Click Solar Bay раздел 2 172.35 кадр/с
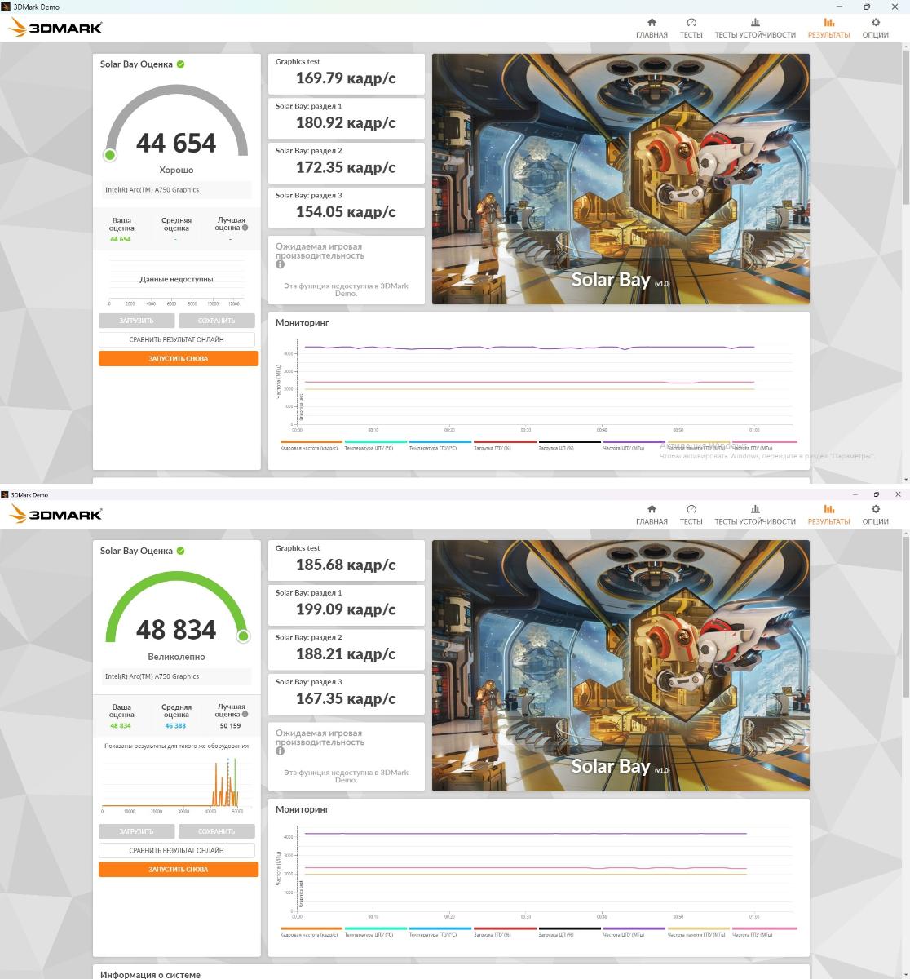Viewport: 910px width, 979px height. 347,162
